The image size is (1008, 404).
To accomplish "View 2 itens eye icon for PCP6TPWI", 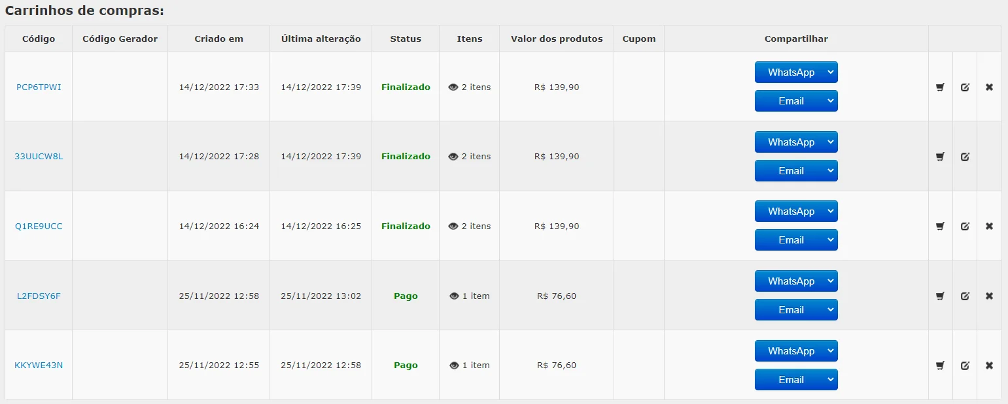I will point(453,87).
